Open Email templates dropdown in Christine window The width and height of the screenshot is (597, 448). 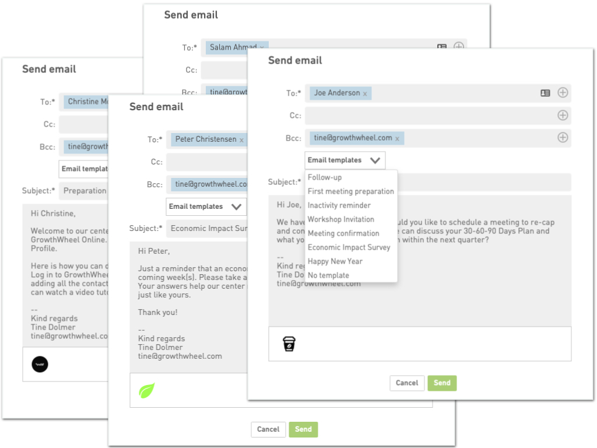pyautogui.click(x=83, y=169)
